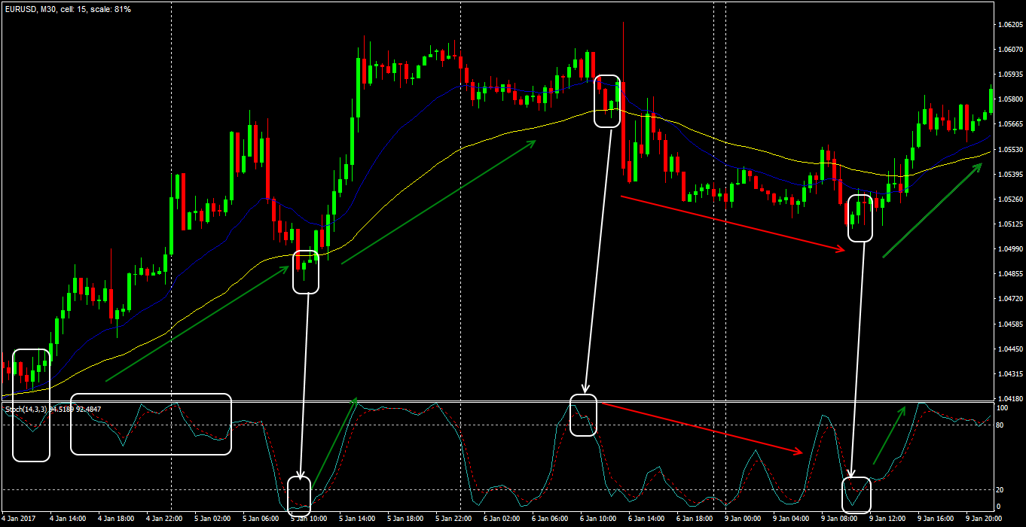Viewport: 1026px width, 527px height.
Task: Select the long red arrow on price chart
Action: pos(731,223)
